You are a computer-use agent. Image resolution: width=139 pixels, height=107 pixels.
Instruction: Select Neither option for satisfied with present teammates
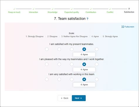(72, 49)
